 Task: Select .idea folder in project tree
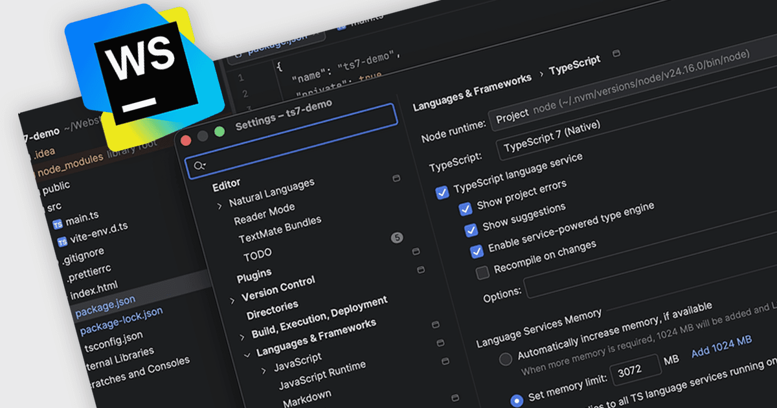click(43, 152)
